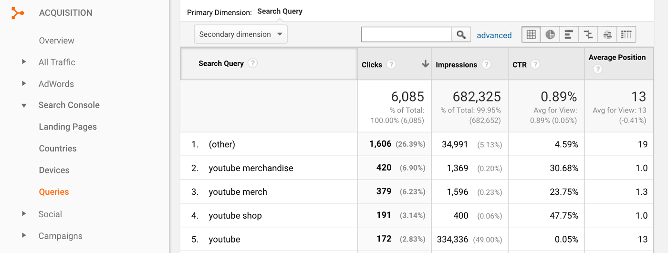Click the search magnifier button
Image resolution: width=668 pixels, height=253 pixels.
coord(461,34)
